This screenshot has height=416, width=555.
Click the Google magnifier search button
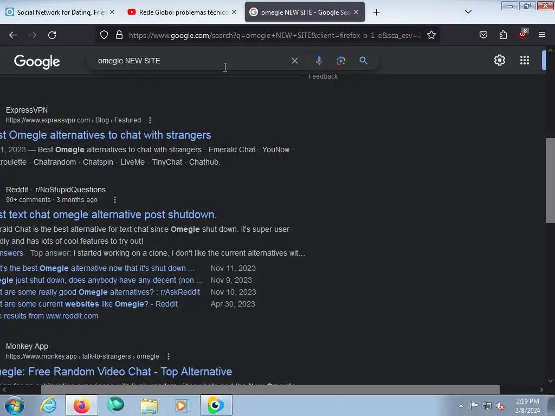pos(363,61)
